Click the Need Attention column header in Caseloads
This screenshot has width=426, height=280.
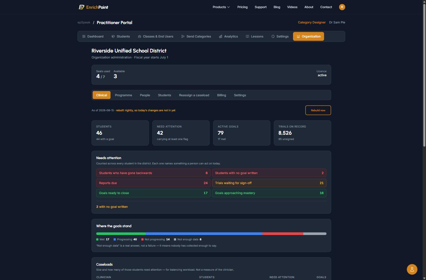282,277
